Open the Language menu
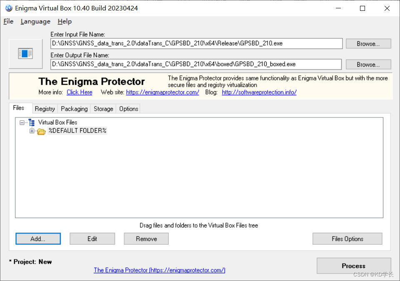The image size is (400, 281). (35, 21)
